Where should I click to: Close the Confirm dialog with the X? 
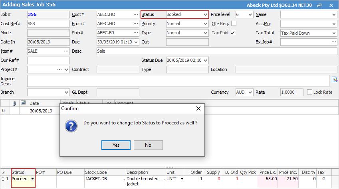coord(198,108)
